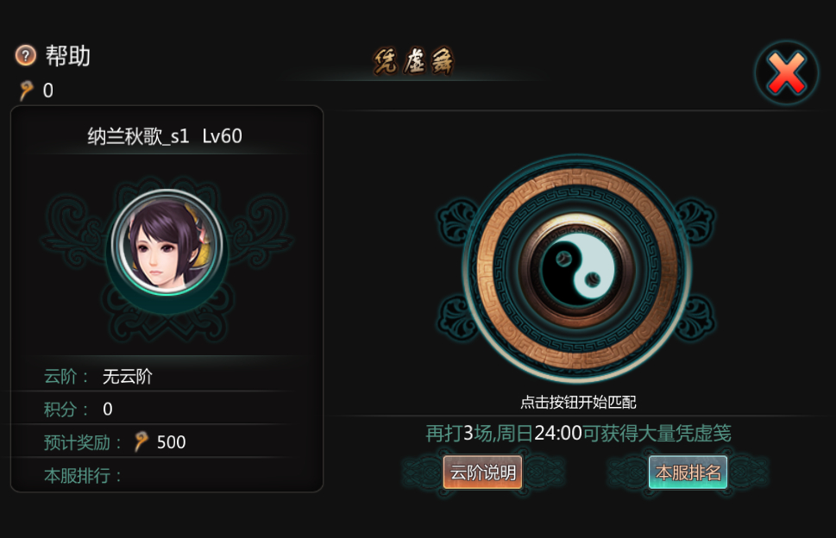Click the 点击按钮开始匹配 hint text

pos(579,402)
